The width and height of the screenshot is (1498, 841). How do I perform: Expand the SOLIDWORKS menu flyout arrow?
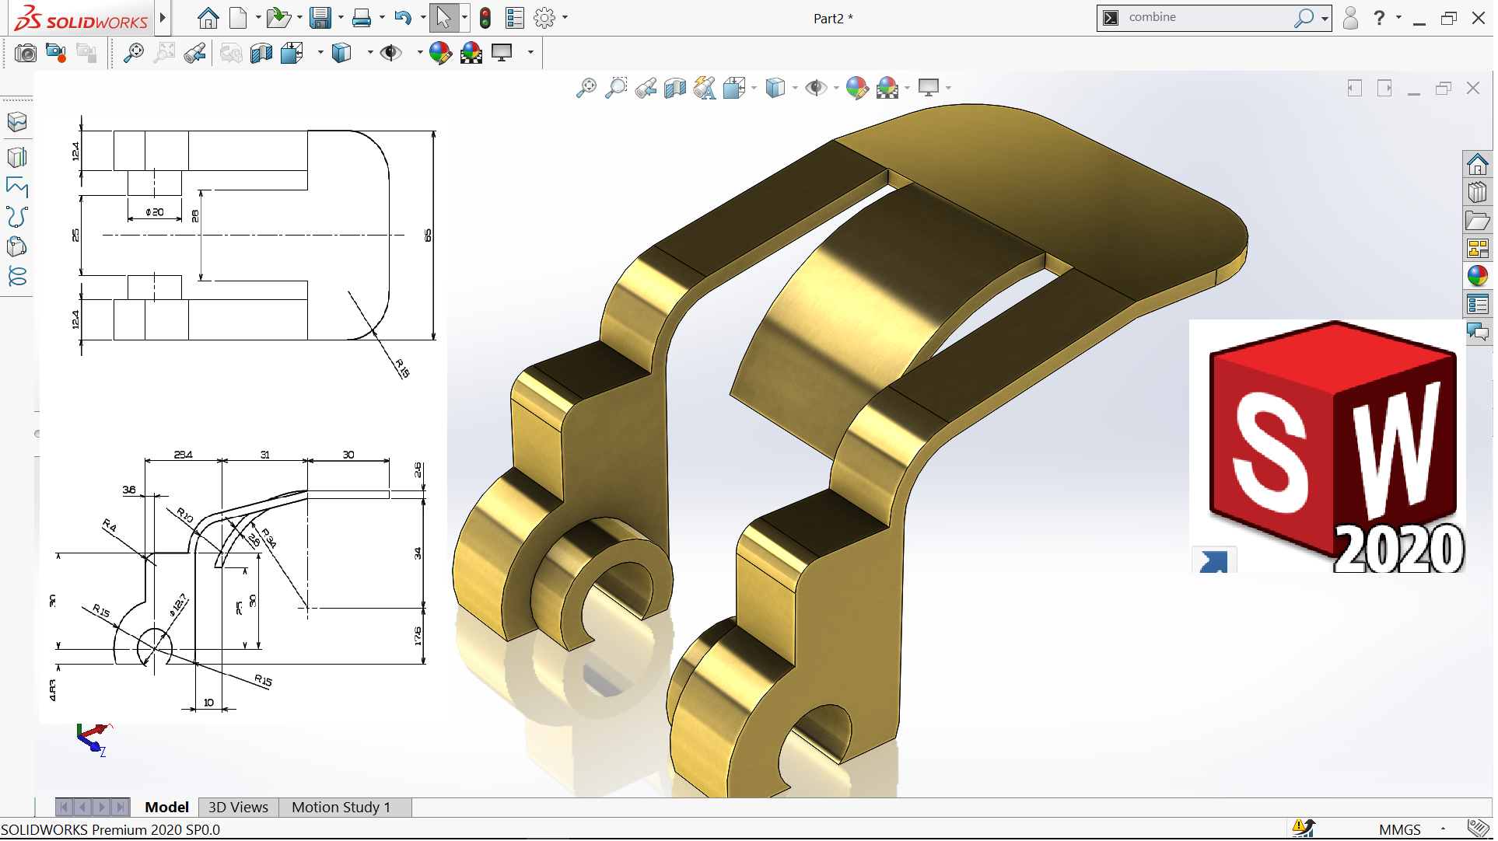[163, 17]
